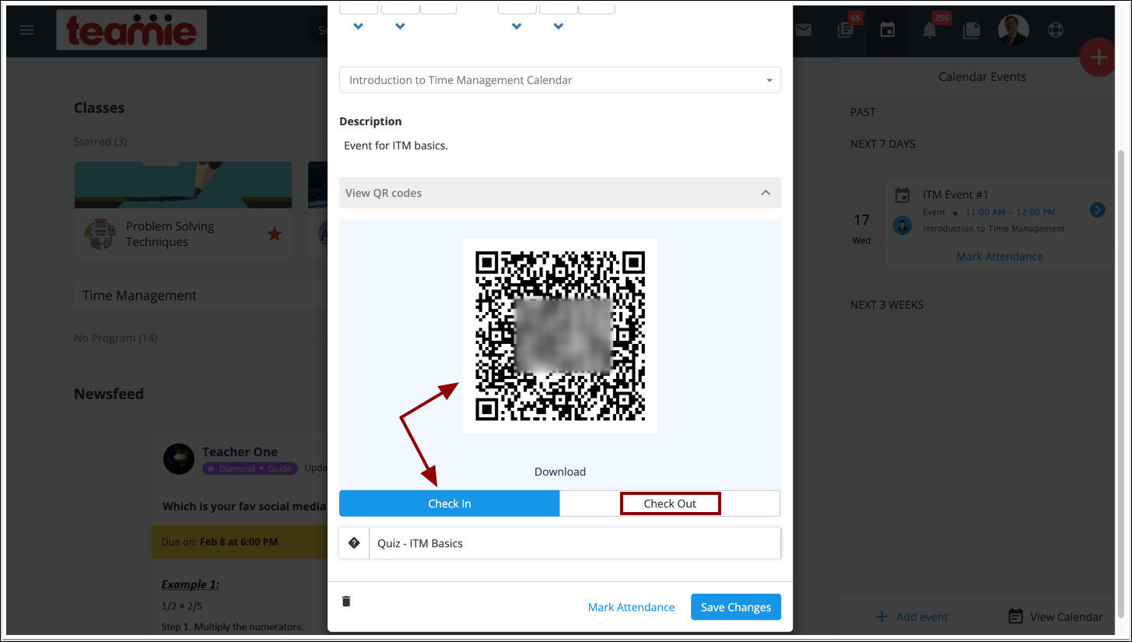Image resolution: width=1132 pixels, height=642 pixels.
Task: Click the Diamond Guide badge
Action: point(248,468)
